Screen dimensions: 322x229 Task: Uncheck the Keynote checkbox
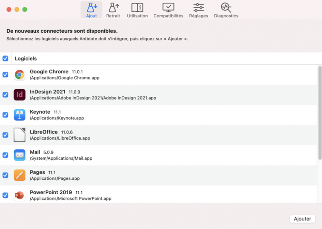click(5, 115)
